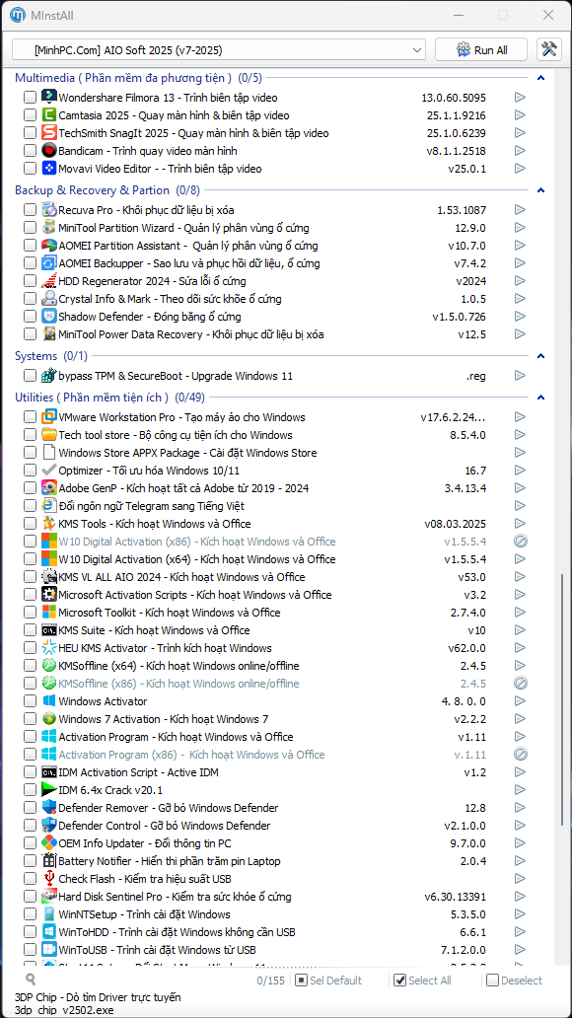Collapse the Backup & Recovery & Partion group
572x1018 pixels.
pos(540,191)
